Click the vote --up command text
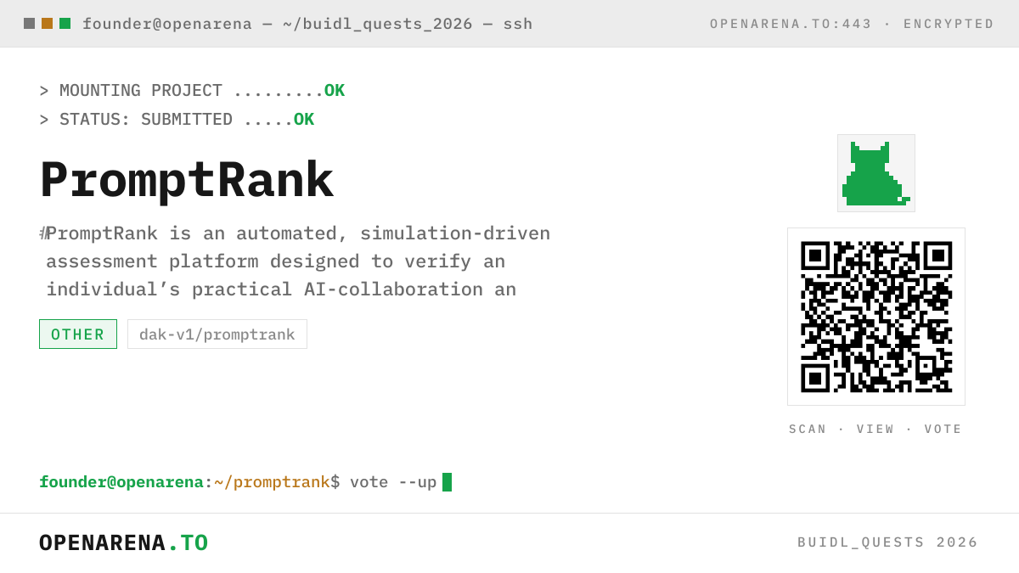This screenshot has width=1019, height=573. tap(393, 482)
